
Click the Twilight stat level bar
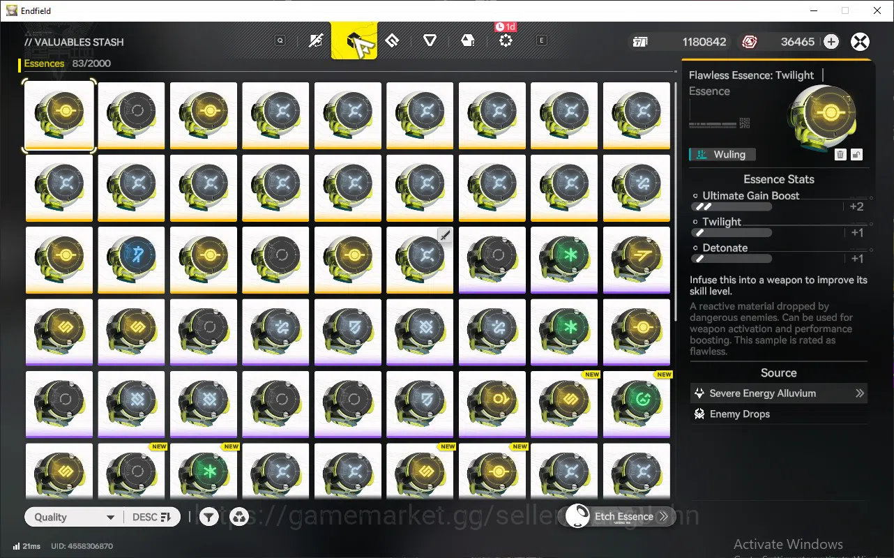point(731,233)
